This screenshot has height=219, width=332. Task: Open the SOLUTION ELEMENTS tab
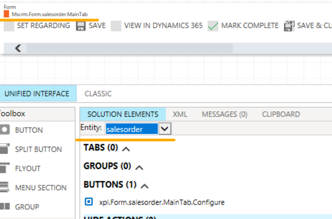(x=123, y=114)
